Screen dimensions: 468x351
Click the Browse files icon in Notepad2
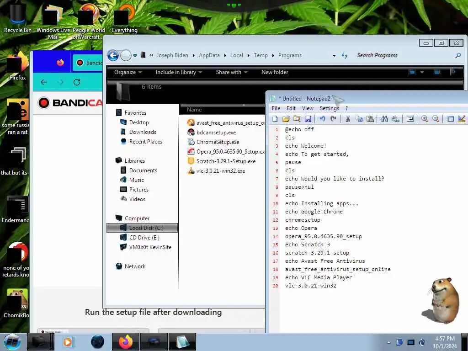point(297,119)
